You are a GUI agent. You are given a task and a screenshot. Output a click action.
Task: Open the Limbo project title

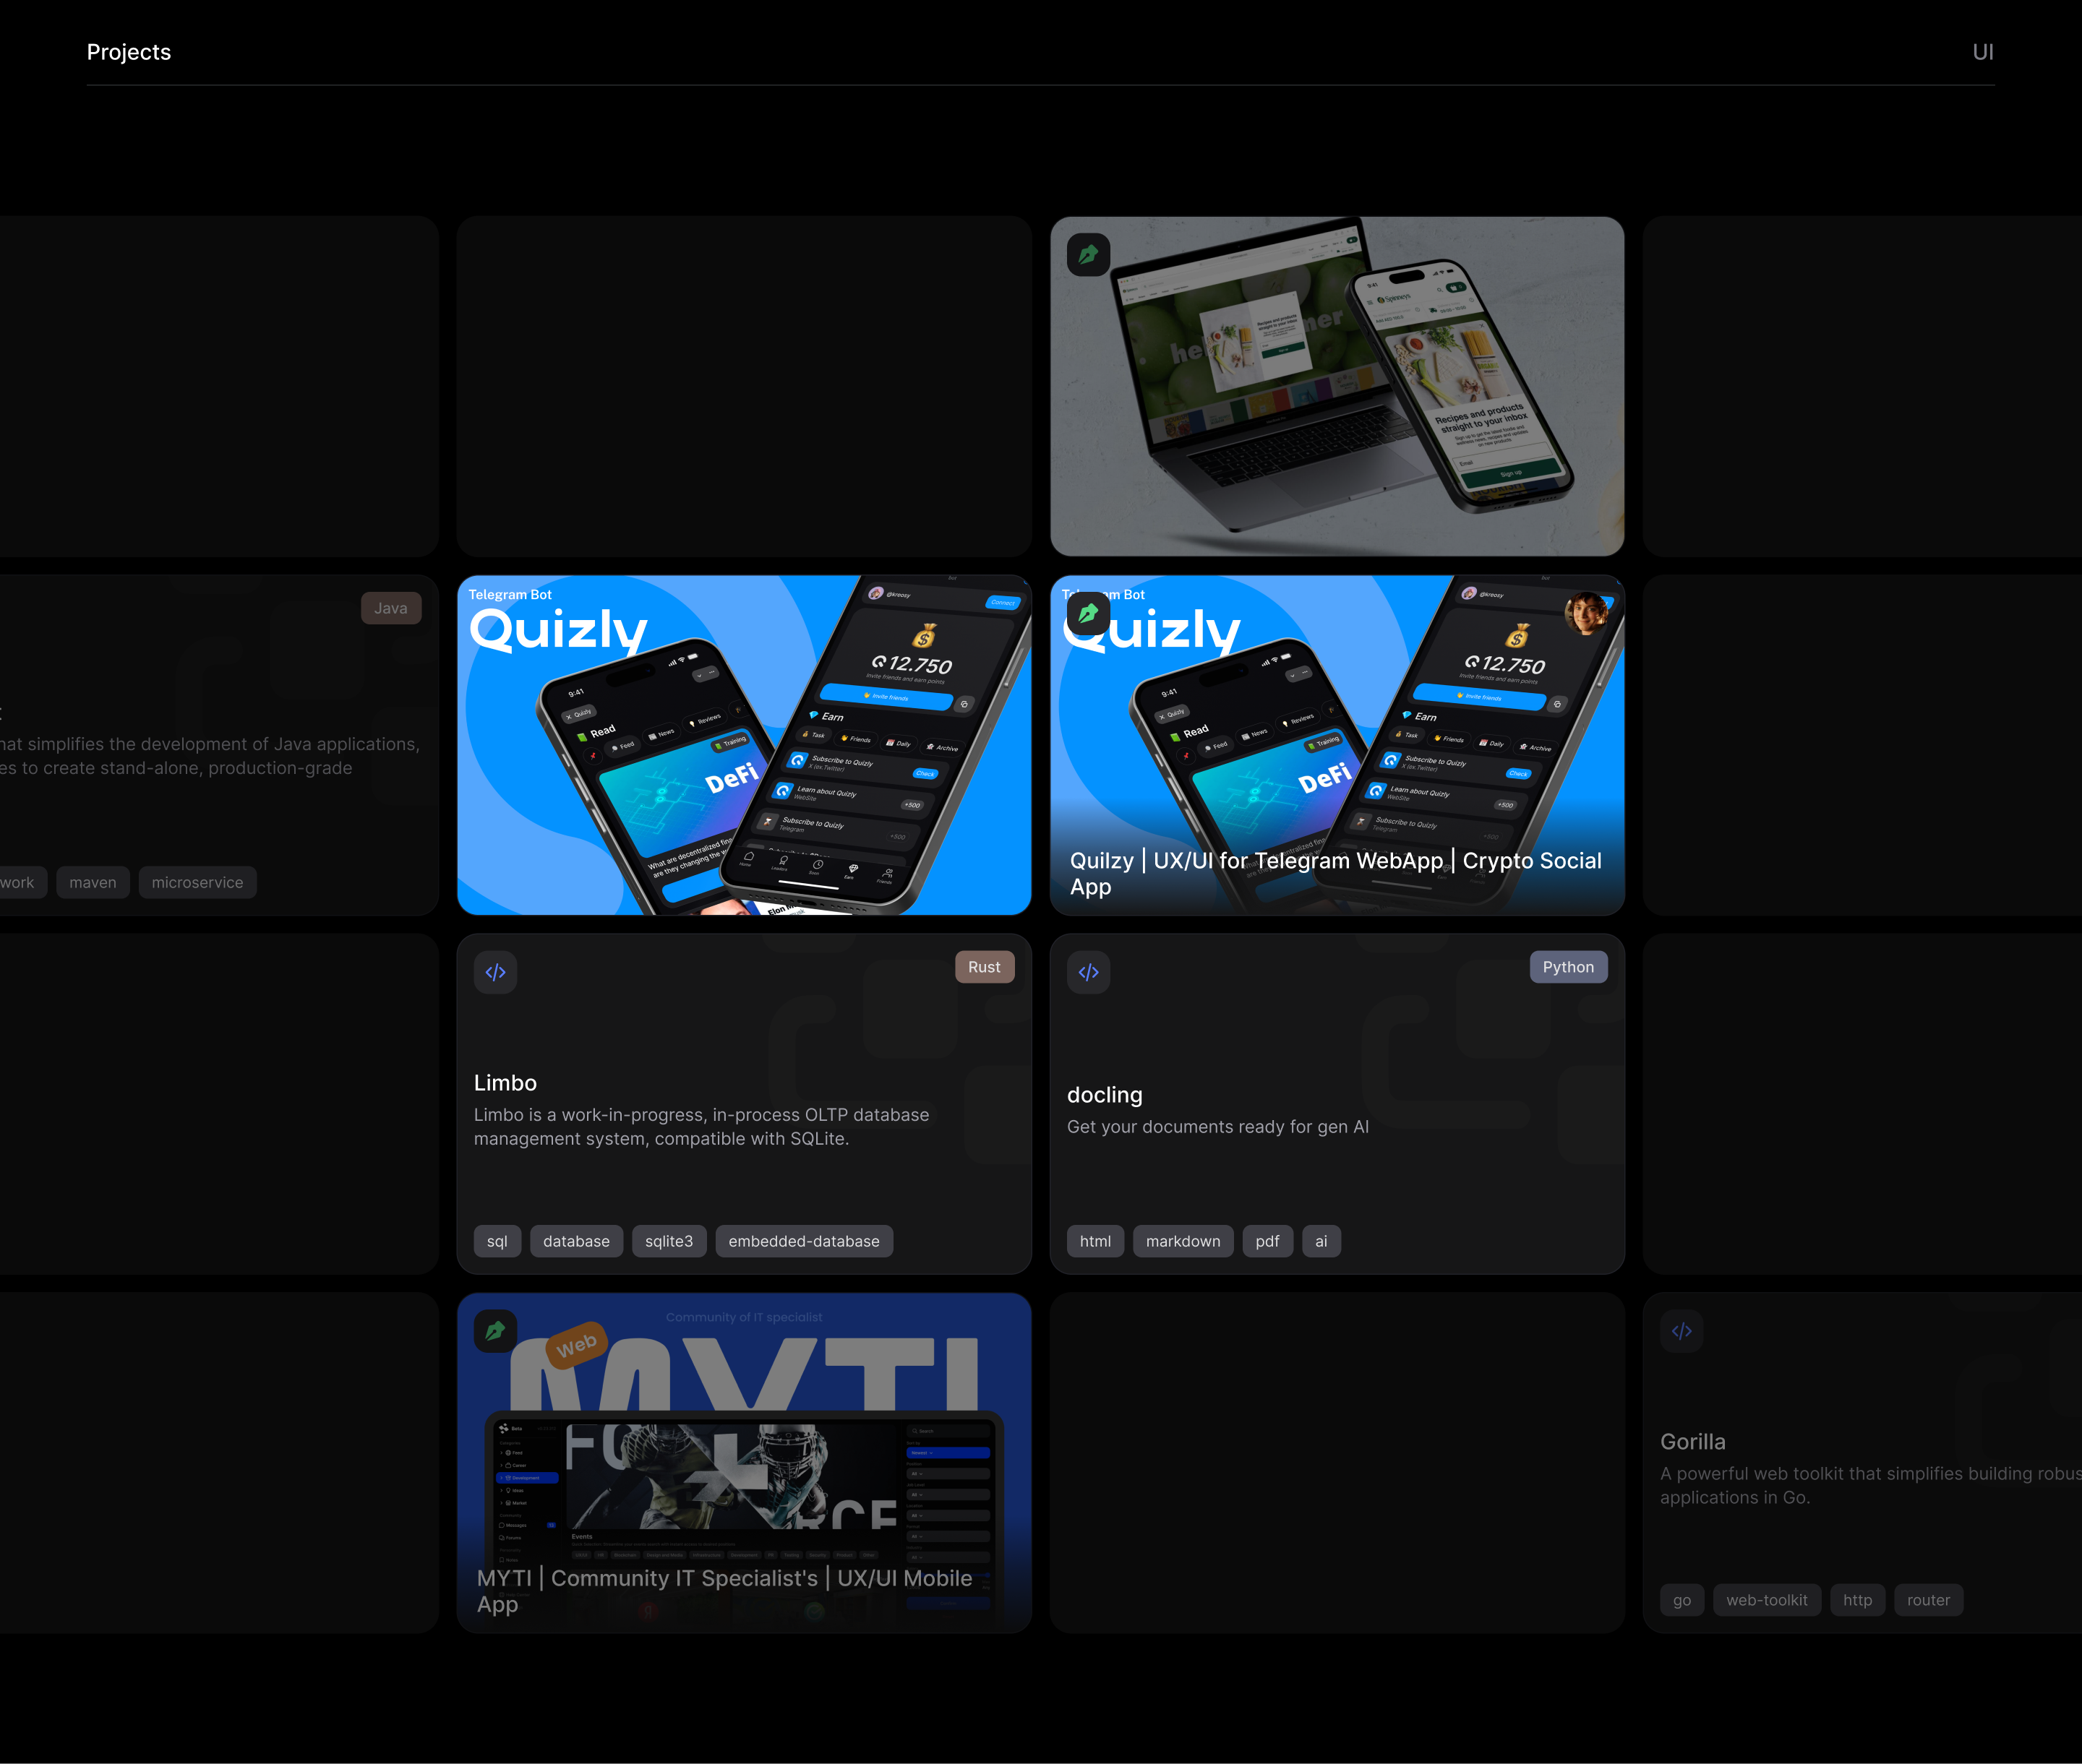pyautogui.click(x=505, y=1083)
